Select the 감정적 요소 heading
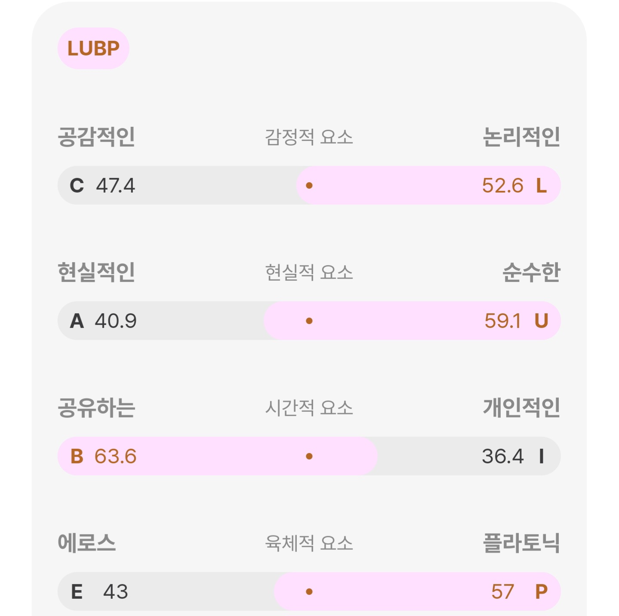Image resolution: width=619 pixels, height=616 pixels. [x=309, y=138]
